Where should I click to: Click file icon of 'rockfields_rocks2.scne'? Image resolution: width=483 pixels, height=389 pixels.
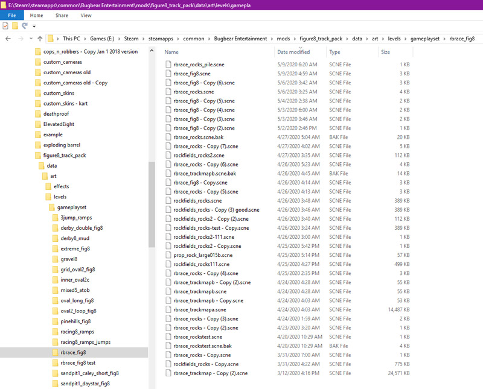coord(168,155)
